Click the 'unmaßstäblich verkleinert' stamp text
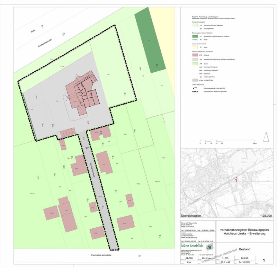The image size is (277, 267). click(219, 256)
